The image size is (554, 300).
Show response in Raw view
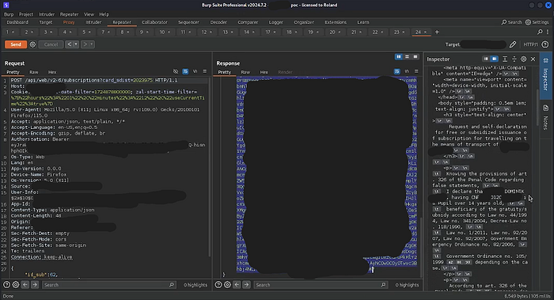coord(245,72)
